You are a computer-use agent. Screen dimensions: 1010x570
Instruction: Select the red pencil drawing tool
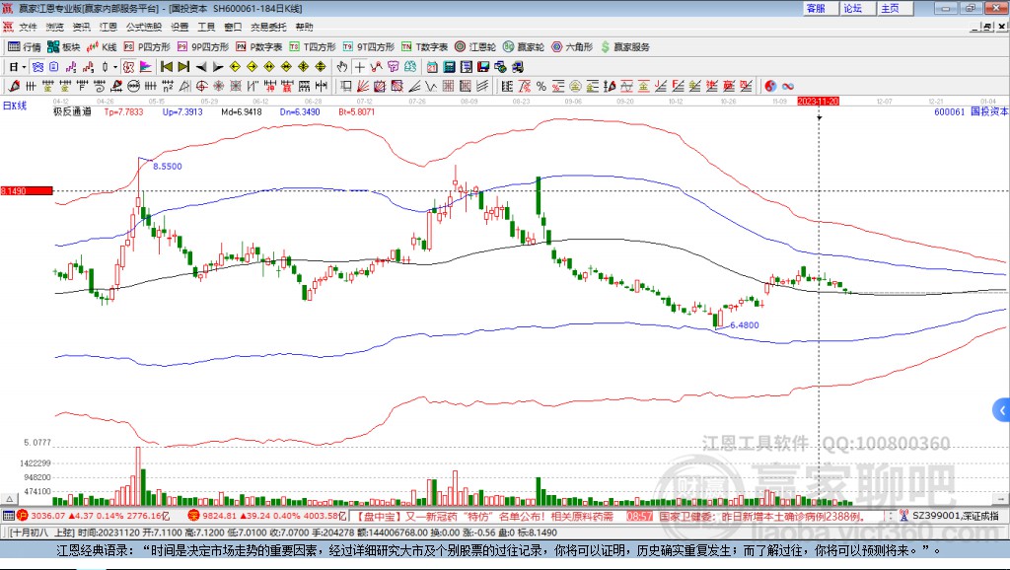(x=14, y=87)
